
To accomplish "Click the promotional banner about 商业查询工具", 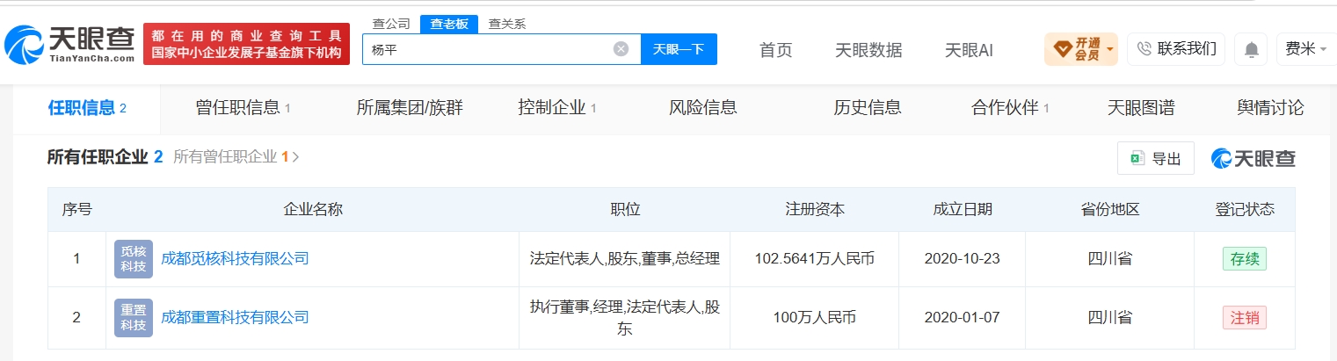I will [246, 44].
